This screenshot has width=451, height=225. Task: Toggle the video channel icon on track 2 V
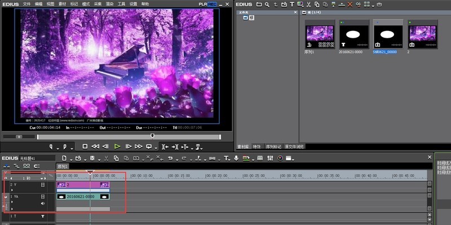42,184
